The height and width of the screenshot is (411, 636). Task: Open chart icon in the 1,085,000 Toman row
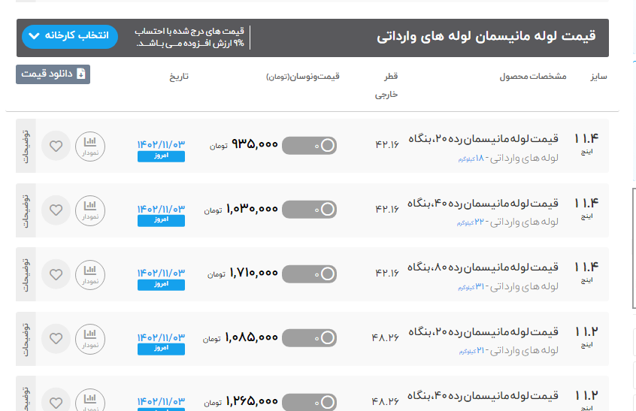pos(90,338)
